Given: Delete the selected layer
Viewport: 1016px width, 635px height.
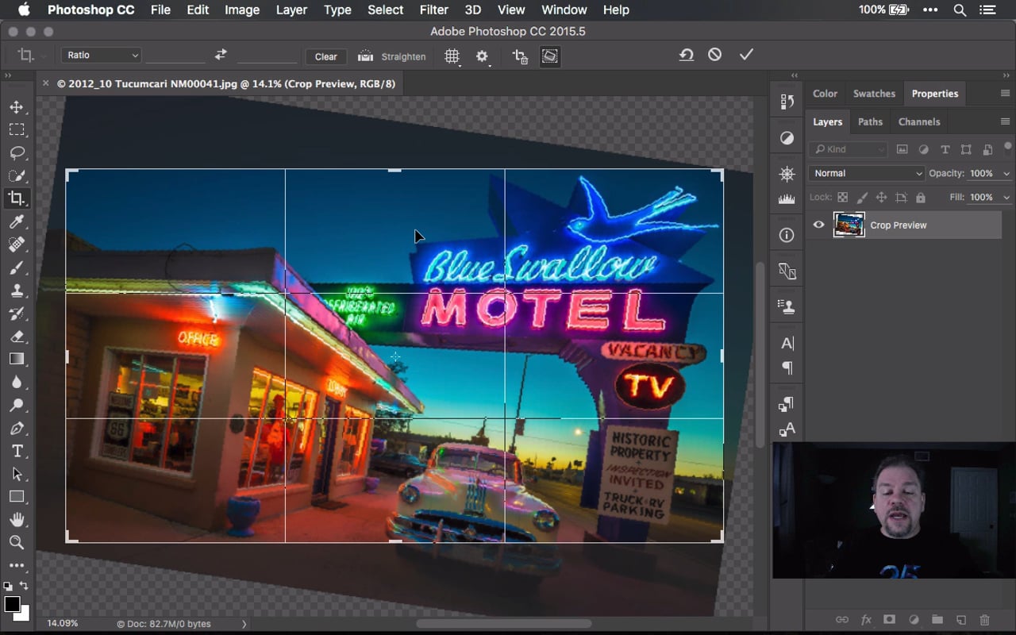Looking at the screenshot, I should (985, 620).
